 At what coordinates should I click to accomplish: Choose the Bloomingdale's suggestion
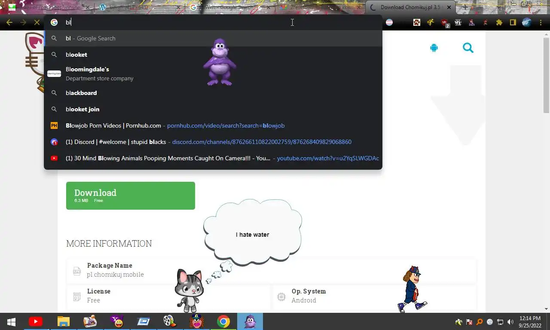tap(213, 73)
